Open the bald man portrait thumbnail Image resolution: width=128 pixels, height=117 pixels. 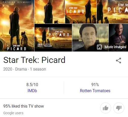tap(118, 38)
